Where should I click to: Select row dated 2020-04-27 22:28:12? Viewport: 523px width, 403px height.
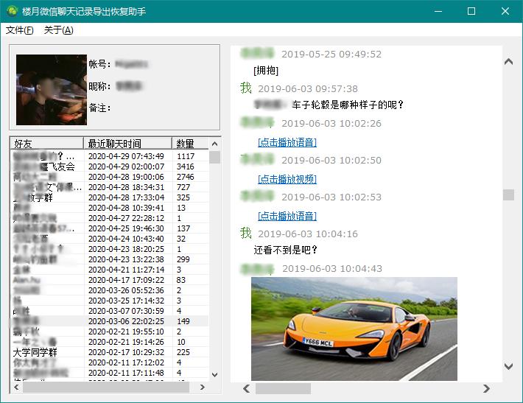110,218
